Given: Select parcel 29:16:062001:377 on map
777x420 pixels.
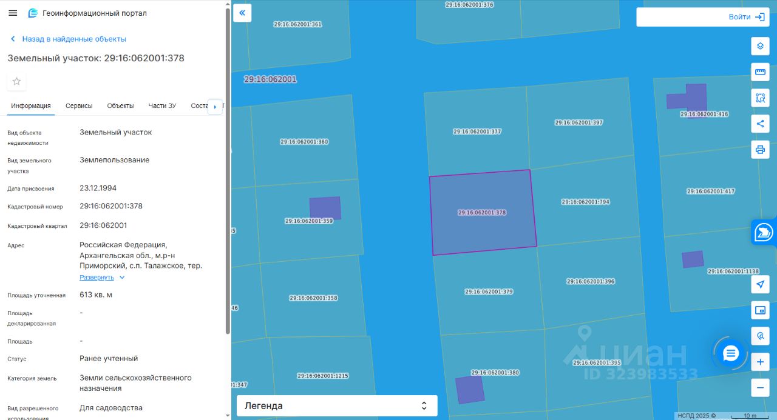Looking at the screenshot, I should click(477, 132).
